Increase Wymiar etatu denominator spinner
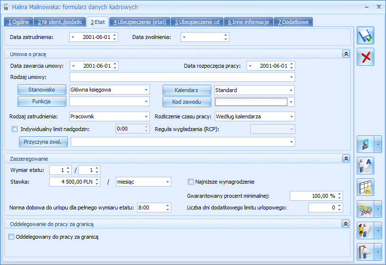The width and height of the screenshot is (386, 265). (97, 168)
